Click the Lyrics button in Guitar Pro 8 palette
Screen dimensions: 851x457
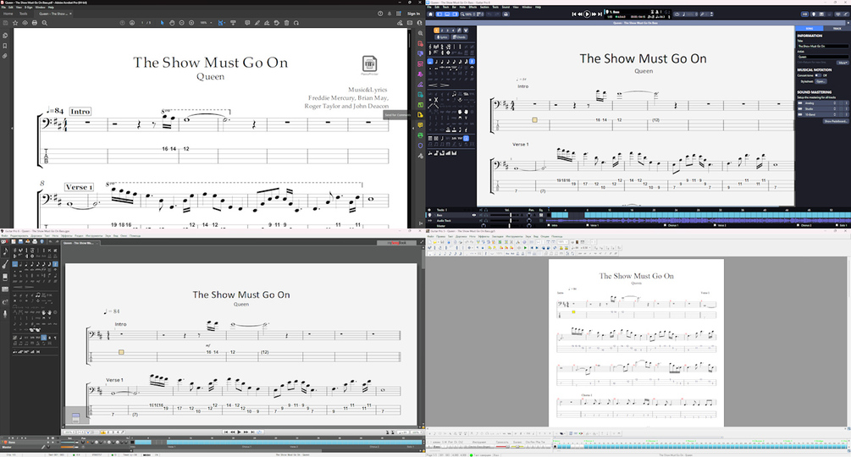pos(442,37)
